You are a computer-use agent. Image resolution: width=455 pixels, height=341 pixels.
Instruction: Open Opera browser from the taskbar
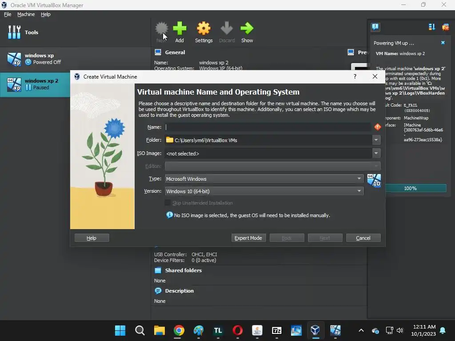pyautogui.click(x=238, y=330)
